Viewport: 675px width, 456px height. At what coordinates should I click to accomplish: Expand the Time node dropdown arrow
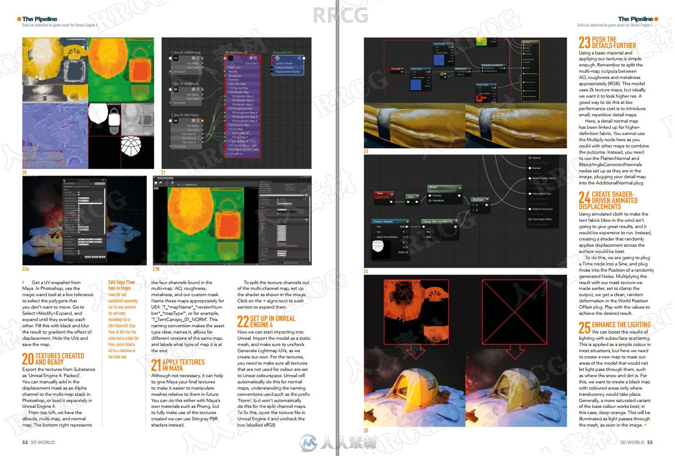[x=392, y=194]
